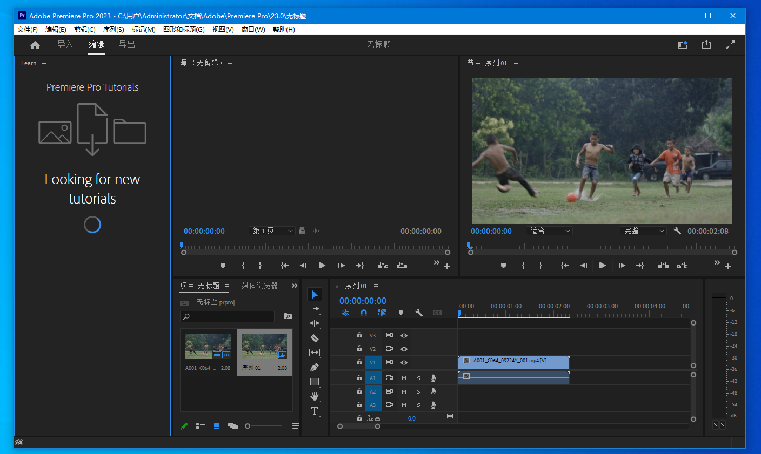Click Overwrite button in Source monitor
The image size is (761, 454).
click(402, 265)
